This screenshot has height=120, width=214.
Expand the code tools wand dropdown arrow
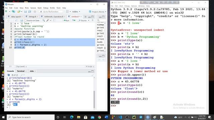coord(50,21)
